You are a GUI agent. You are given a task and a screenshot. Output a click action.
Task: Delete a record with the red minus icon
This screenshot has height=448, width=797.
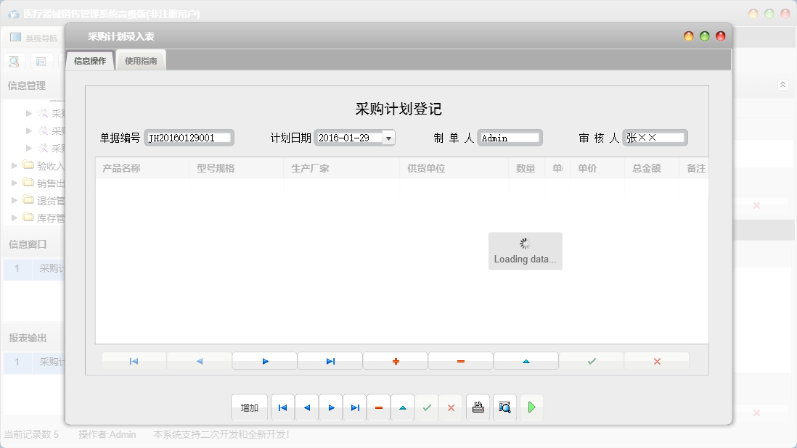pos(460,360)
